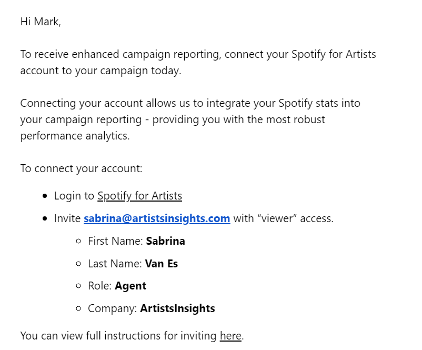Open the underlined Spotify for Artists link
This screenshot has height=350, width=422.
point(139,196)
